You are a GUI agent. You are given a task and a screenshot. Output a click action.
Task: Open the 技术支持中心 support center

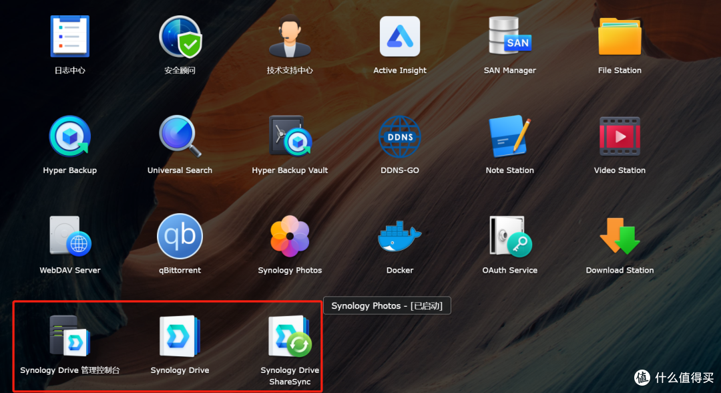pos(290,36)
